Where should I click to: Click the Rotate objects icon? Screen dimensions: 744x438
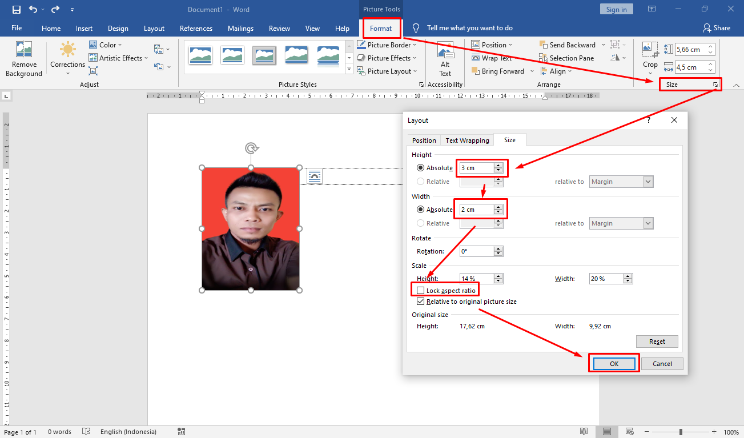click(x=617, y=58)
